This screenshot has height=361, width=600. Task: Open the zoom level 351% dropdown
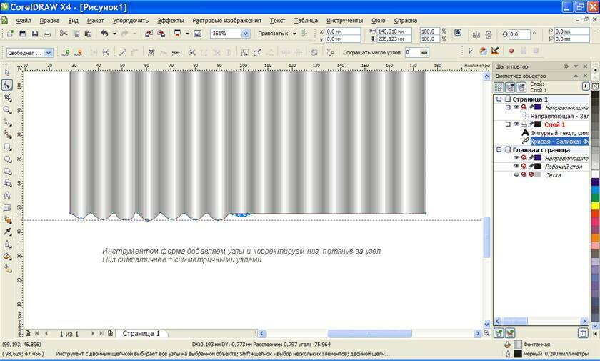pyautogui.click(x=246, y=34)
